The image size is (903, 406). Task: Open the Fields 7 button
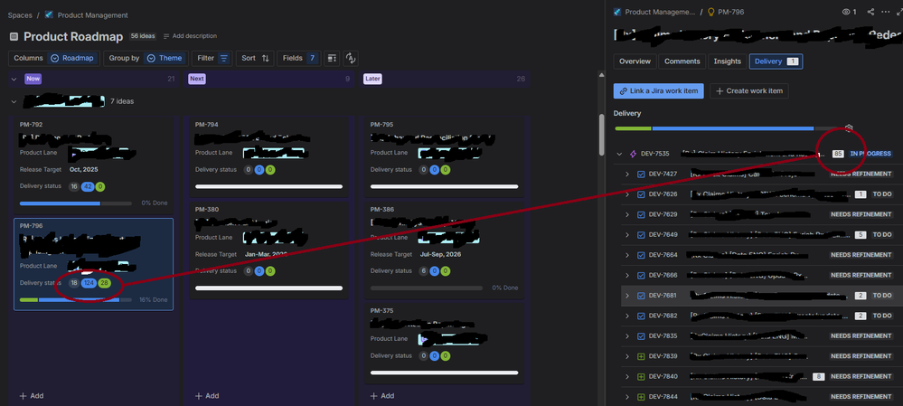[x=298, y=58]
